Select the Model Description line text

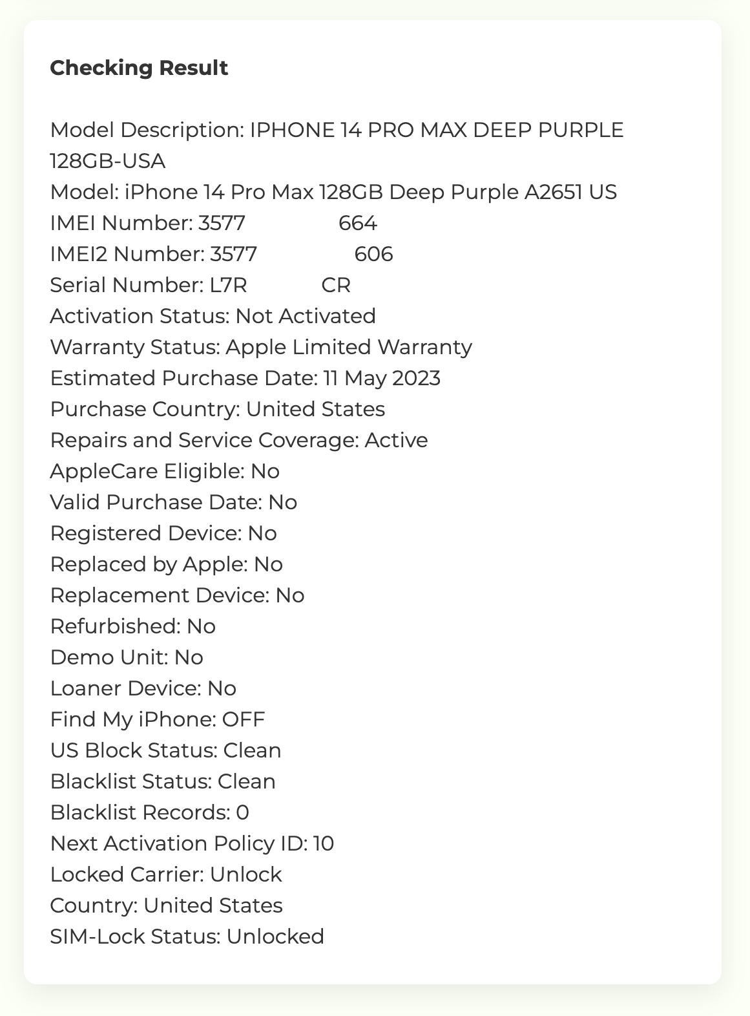[337, 130]
